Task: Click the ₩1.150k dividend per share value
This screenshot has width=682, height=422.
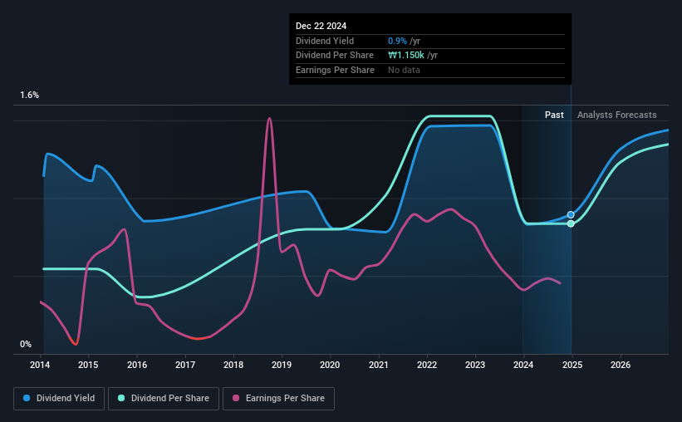Action: point(406,56)
